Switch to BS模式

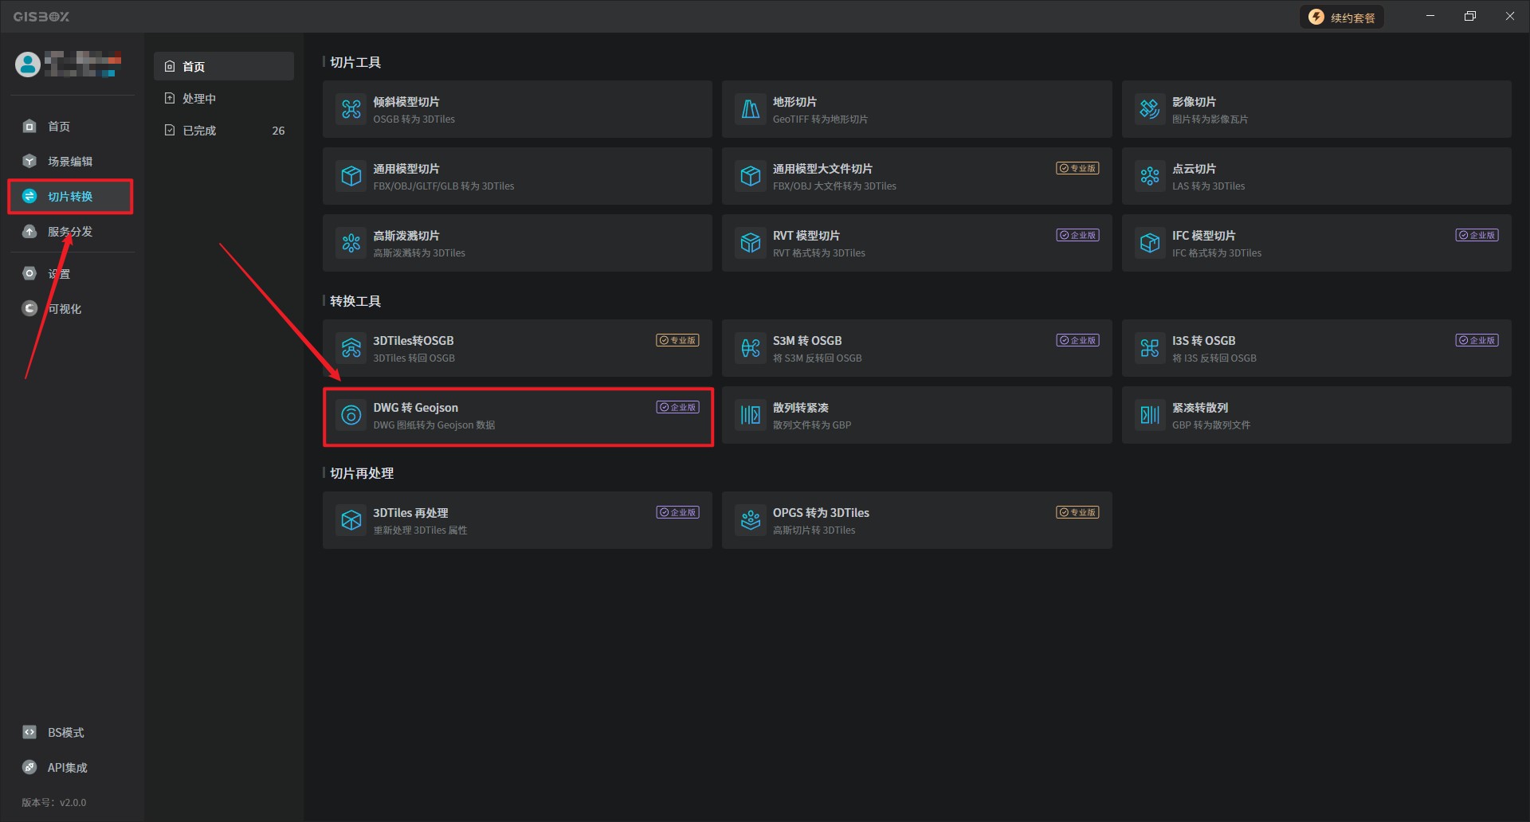(65, 733)
